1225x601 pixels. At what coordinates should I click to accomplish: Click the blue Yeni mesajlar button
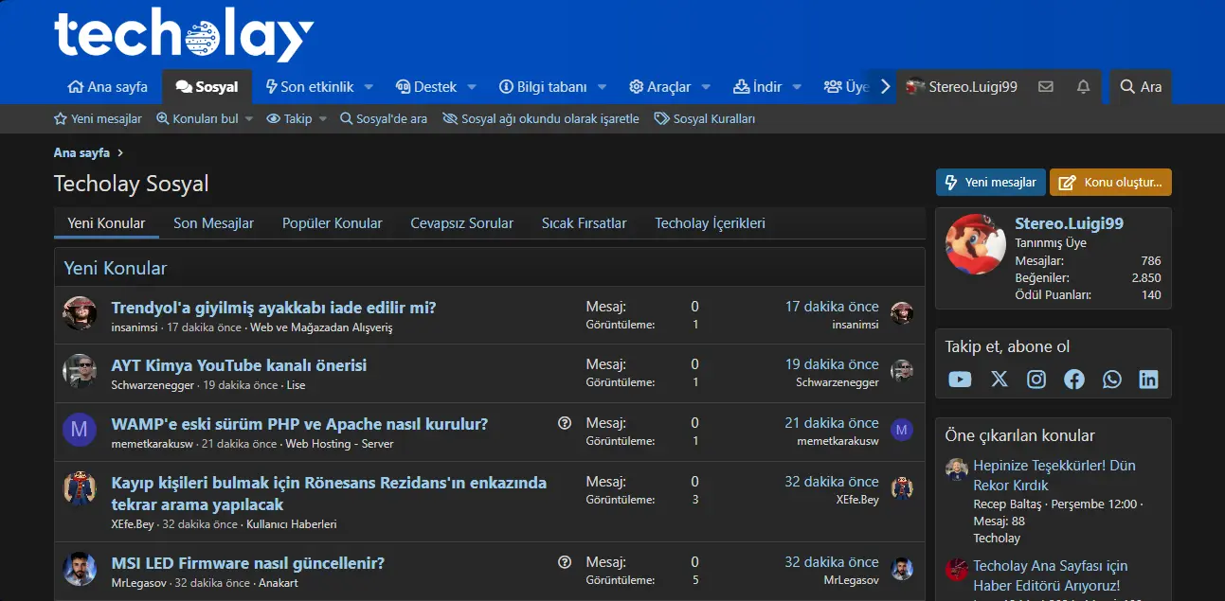990,183
